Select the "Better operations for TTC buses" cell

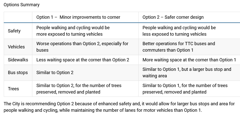coord(179,47)
